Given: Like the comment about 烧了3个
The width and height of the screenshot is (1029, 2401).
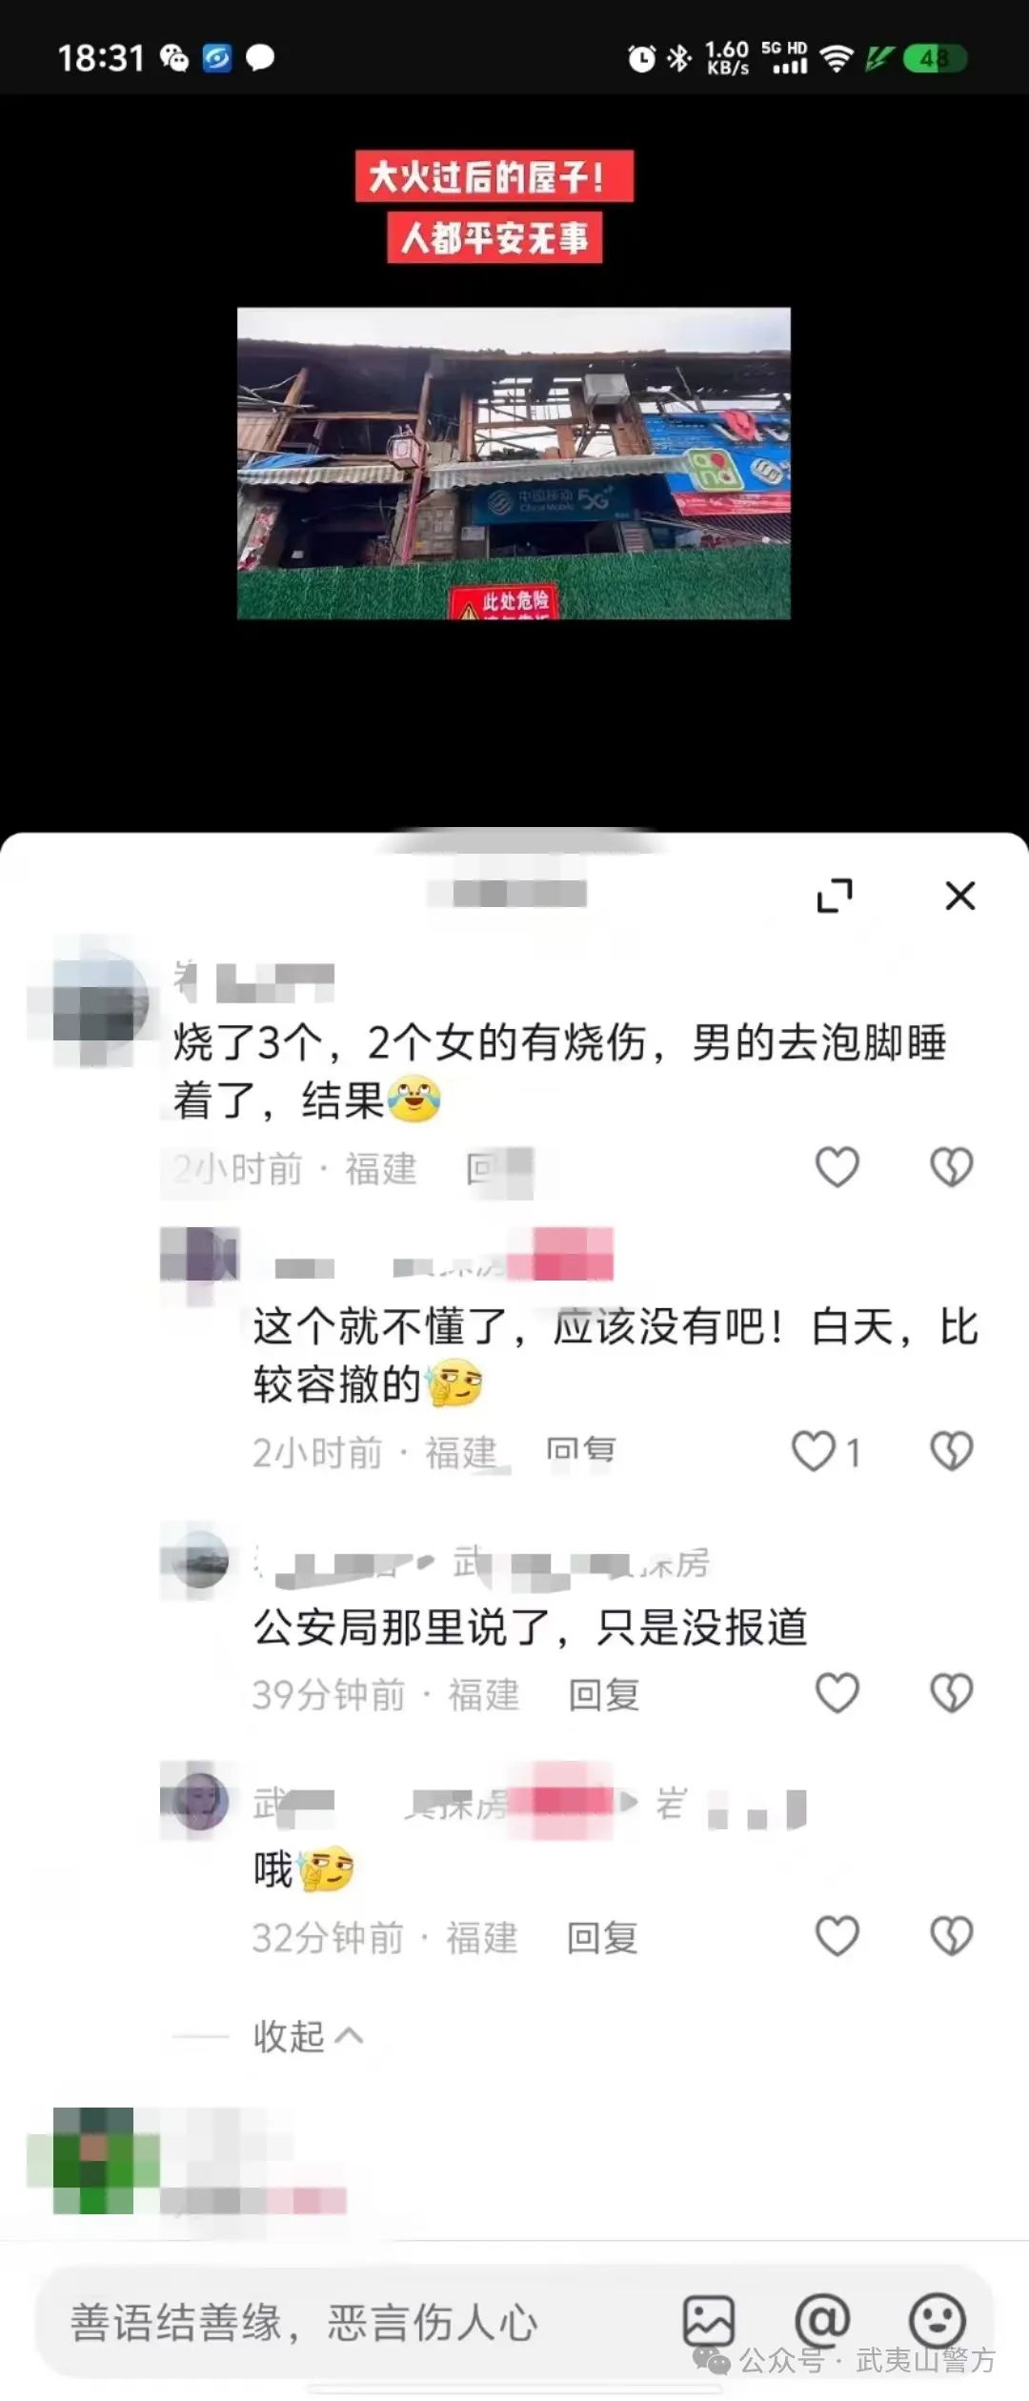Looking at the screenshot, I should tap(837, 1166).
